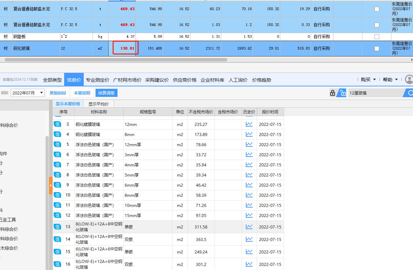Click the 本期说明 button

point(82,93)
